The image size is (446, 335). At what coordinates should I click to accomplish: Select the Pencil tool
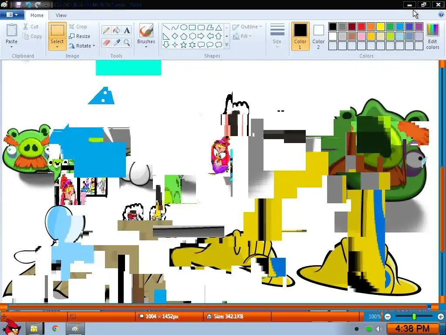point(106,30)
